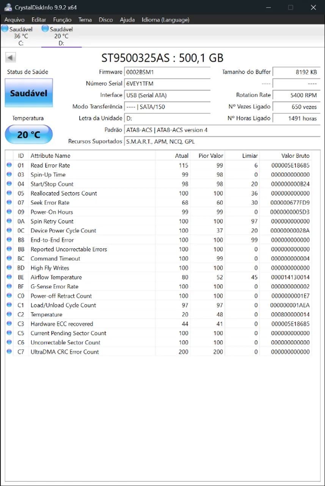
Task: Click the Letra da Unidade field D:
Action: click(x=167, y=118)
